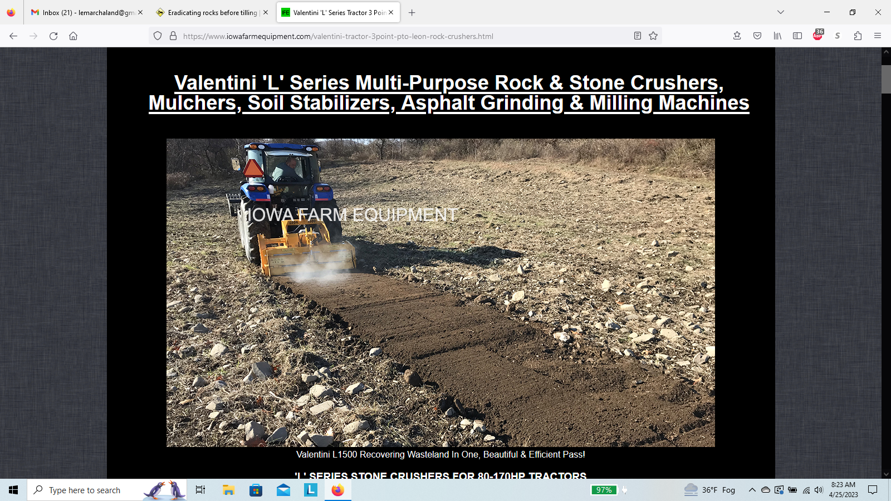This screenshot has height=501, width=891.
Task: Close the Valentini tractor tab
Action: (391, 12)
